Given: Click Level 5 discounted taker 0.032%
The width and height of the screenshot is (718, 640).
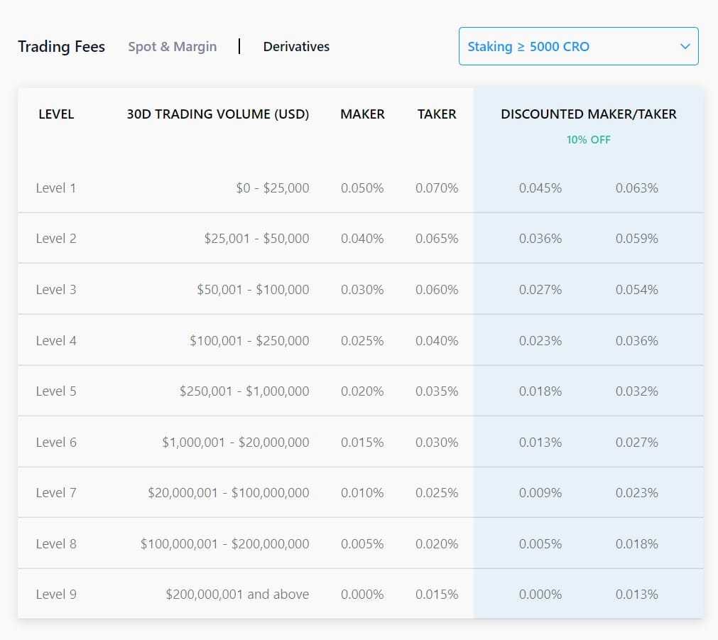Looking at the screenshot, I should (637, 391).
